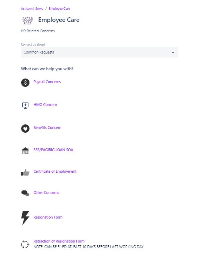Open the Payroll Concerns link
Screen dimensions: 203x262
click(x=47, y=82)
